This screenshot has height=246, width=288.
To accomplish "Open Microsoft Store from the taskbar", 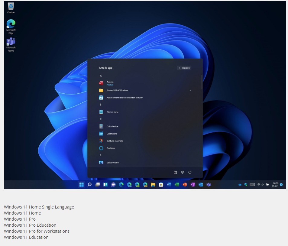I will click(x=161, y=184).
